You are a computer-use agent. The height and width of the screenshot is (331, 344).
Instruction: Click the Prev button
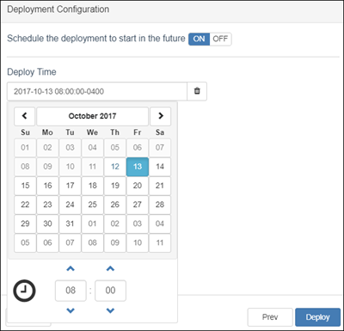pyautogui.click(x=270, y=317)
